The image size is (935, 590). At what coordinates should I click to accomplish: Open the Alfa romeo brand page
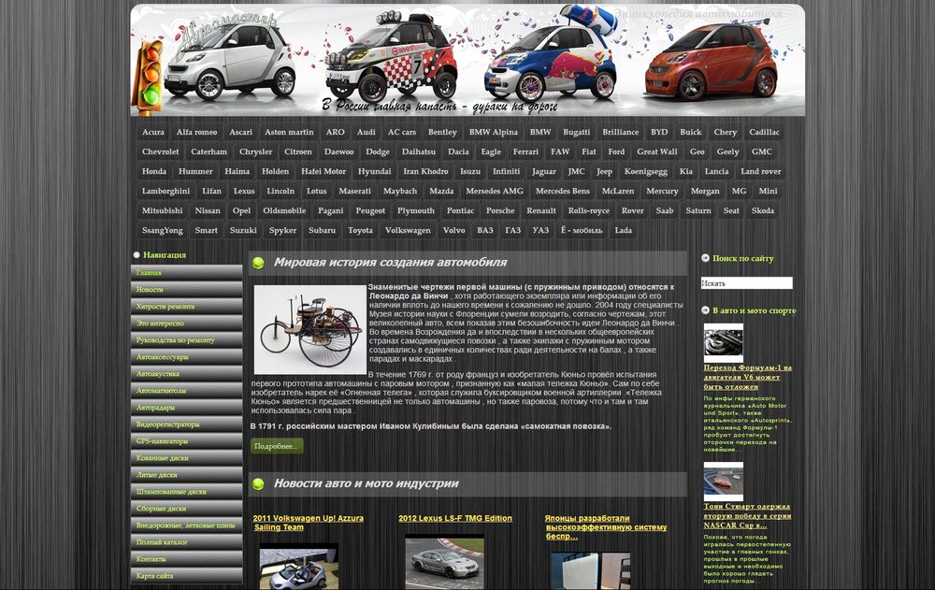click(x=196, y=133)
